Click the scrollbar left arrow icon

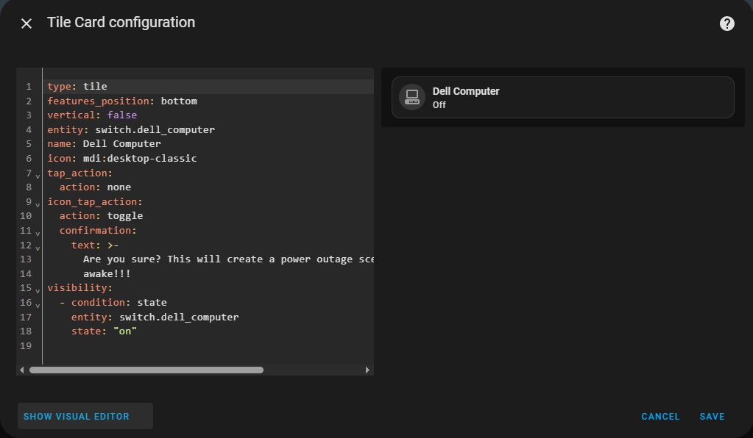(21, 370)
